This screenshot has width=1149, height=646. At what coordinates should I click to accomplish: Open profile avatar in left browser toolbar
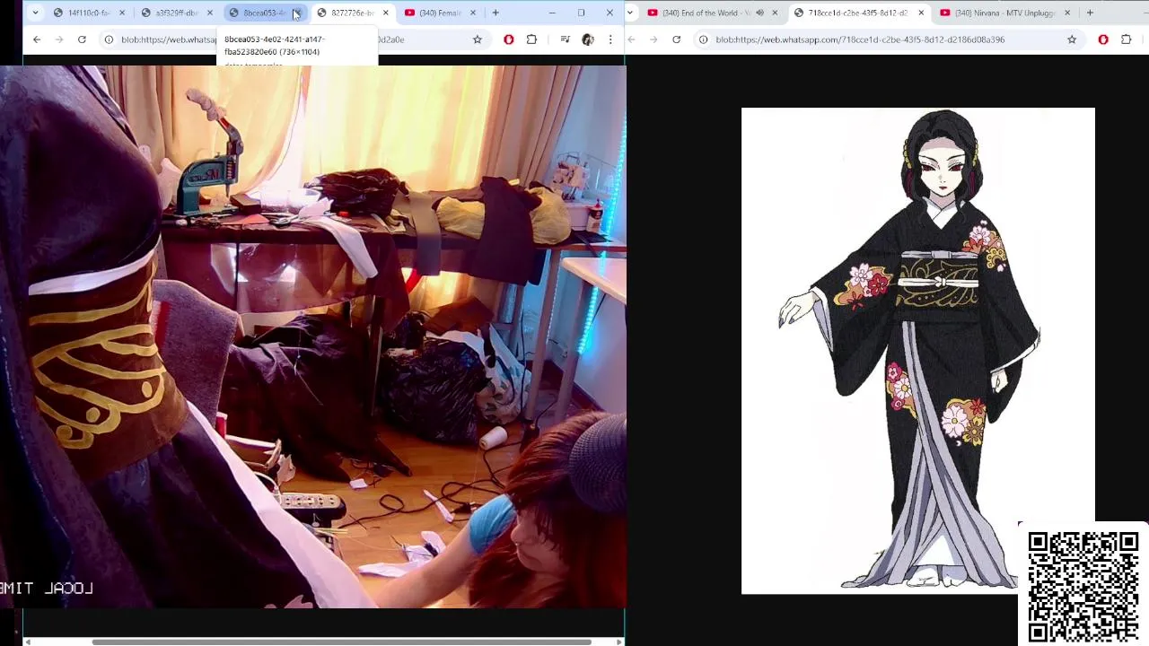coord(588,39)
